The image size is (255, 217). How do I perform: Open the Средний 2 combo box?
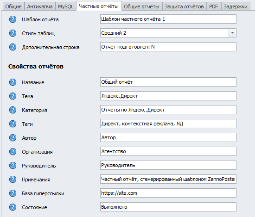tap(168, 33)
